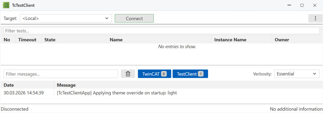This screenshot has height=113, width=323.
Task: Open the Target dropdown showing <Local>
Action: 66,18
